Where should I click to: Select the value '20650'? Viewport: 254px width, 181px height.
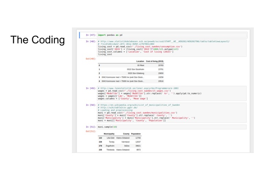click(x=161, y=73)
